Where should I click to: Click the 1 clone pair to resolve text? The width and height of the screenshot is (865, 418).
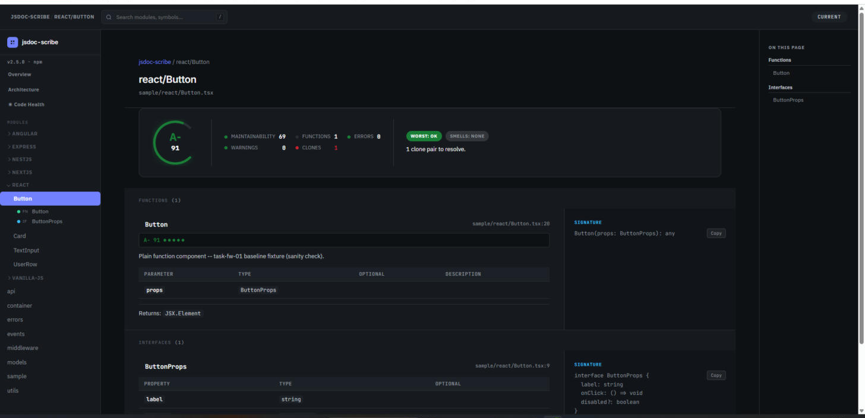[x=435, y=149]
